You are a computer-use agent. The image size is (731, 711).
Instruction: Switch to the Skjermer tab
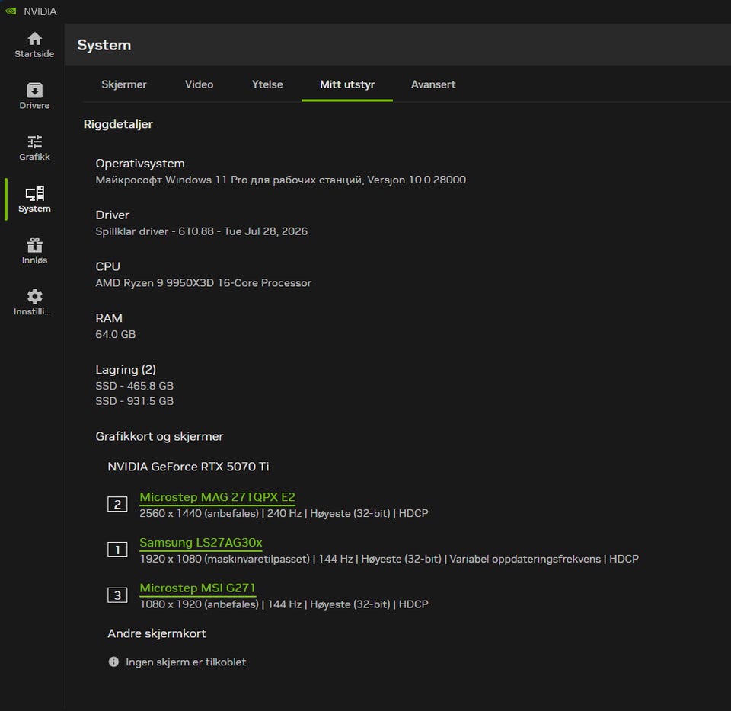124,84
